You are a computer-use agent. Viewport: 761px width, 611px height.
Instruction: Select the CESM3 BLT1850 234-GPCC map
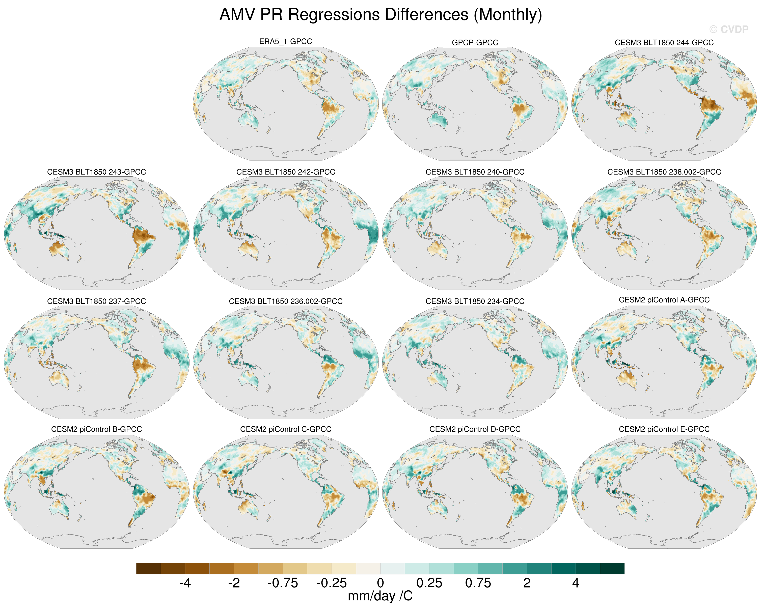[x=475, y=363]
